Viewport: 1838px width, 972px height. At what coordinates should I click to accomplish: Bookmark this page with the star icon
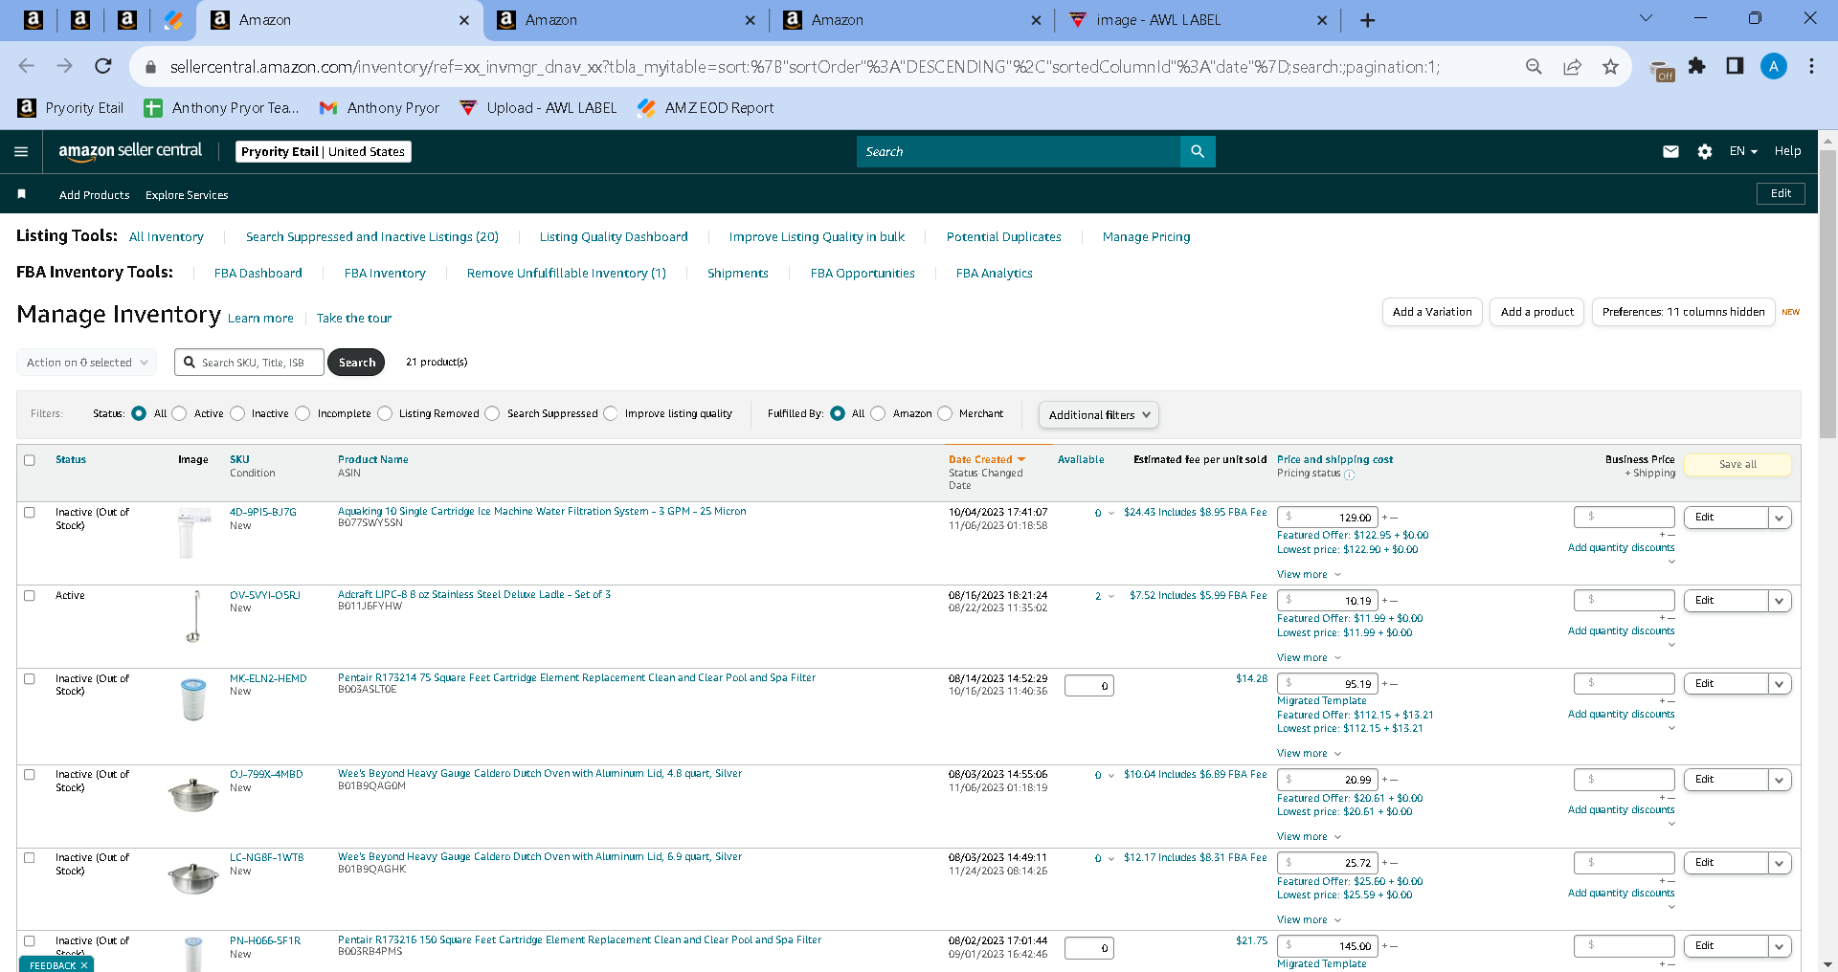(1610, 66)
